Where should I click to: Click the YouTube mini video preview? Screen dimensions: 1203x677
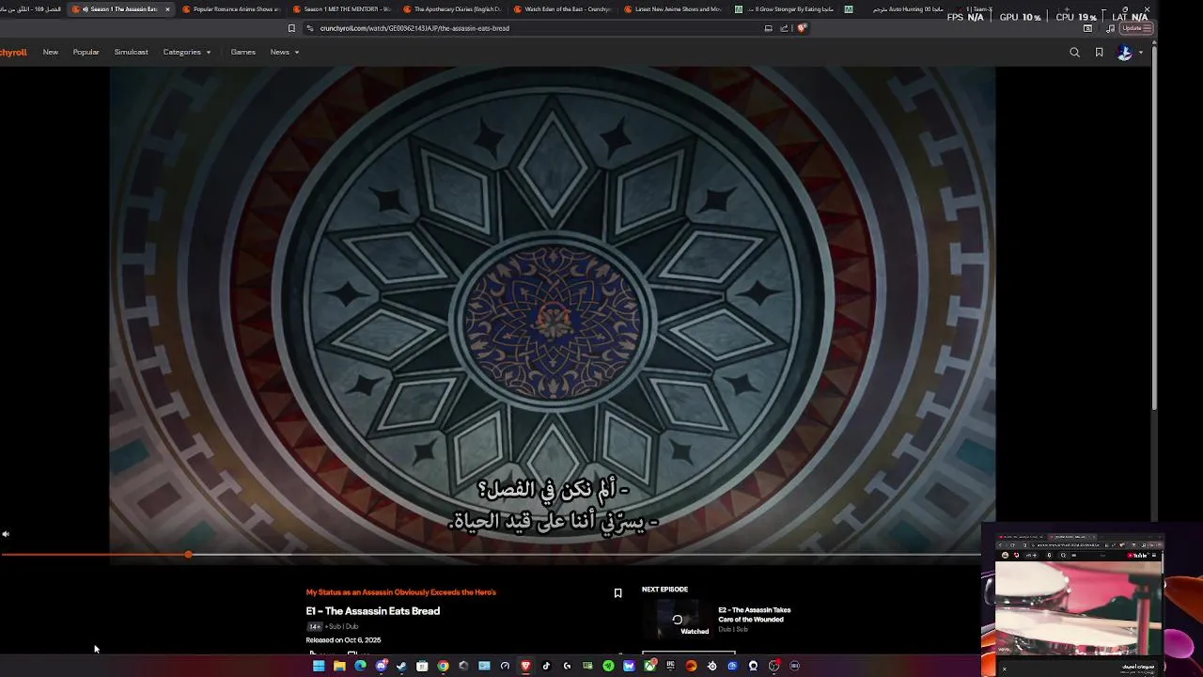coord(1078,606)
